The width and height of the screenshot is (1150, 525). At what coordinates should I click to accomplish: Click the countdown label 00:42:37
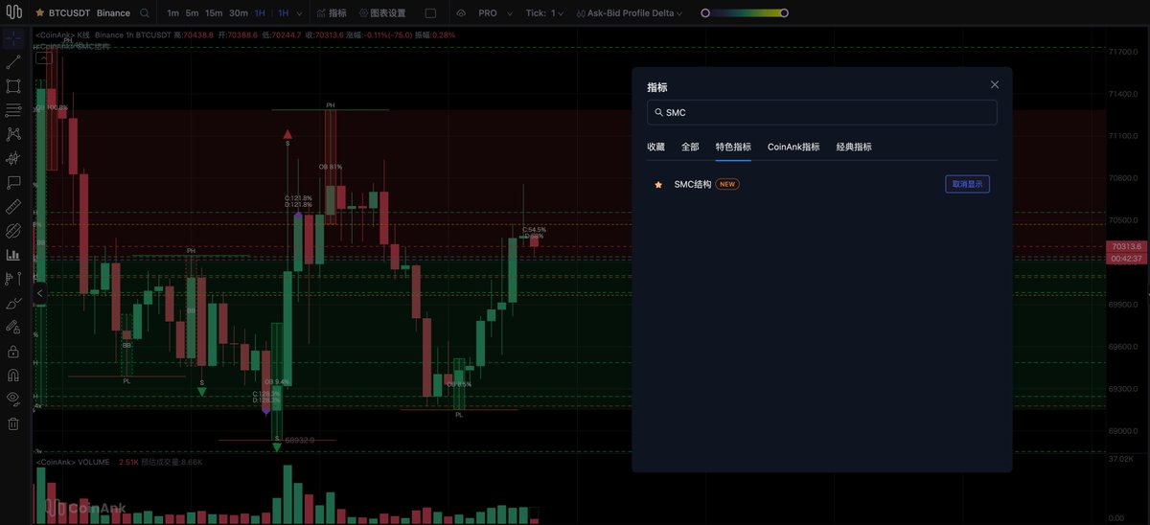(1125, 259)
